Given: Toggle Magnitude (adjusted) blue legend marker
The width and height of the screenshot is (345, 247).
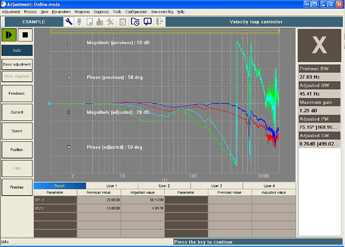Looking at the screenshot, I should [69, 112].
